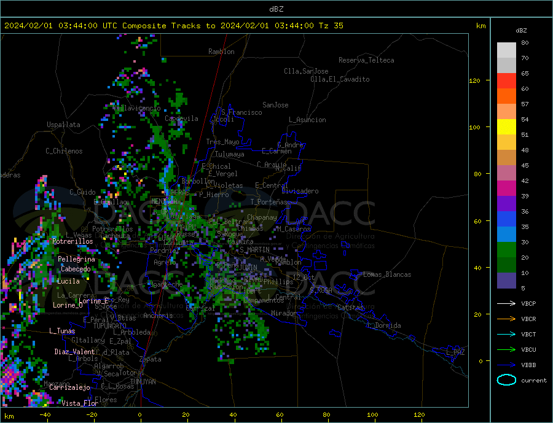The height and width of the screenshot is (423, 553).
Task: Click the S_MARTIN city label
Action: [x=254, y=250]
